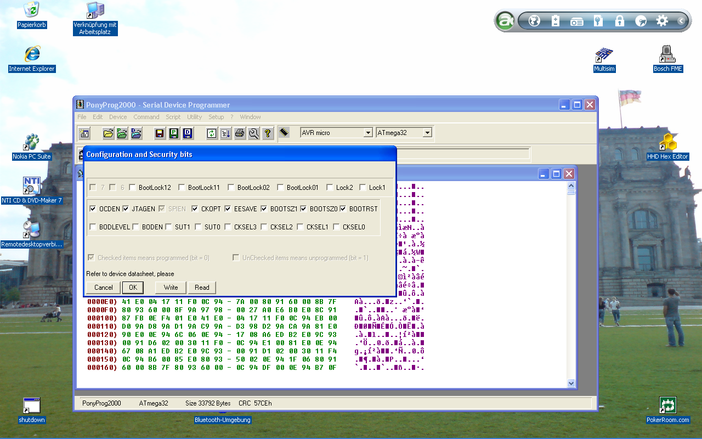The image size is (702, 439).
Task: Click Save Program (P) floppy icon
Action: point(173,133)
